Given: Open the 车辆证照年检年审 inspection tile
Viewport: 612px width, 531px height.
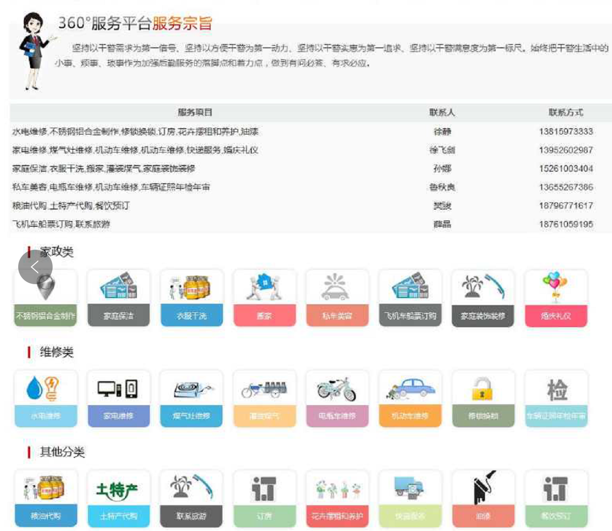Looking at the screenshot, I should click(556, 398).
